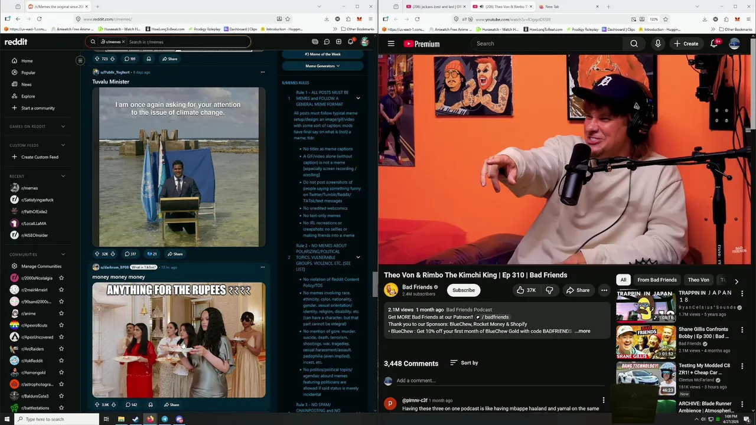Select Theo Von filter chip
This screenshot has width=756, height=425.
698,280
